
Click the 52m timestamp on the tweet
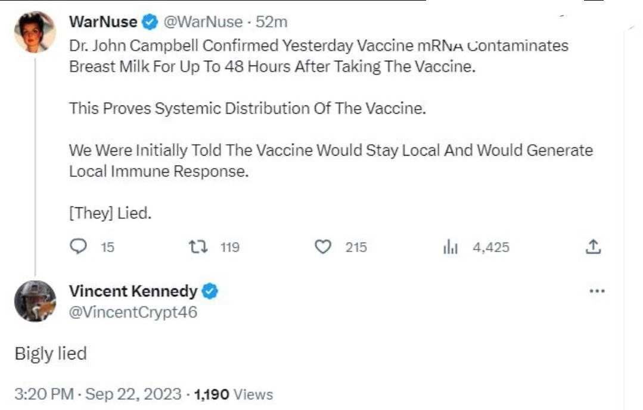point(272,23)
